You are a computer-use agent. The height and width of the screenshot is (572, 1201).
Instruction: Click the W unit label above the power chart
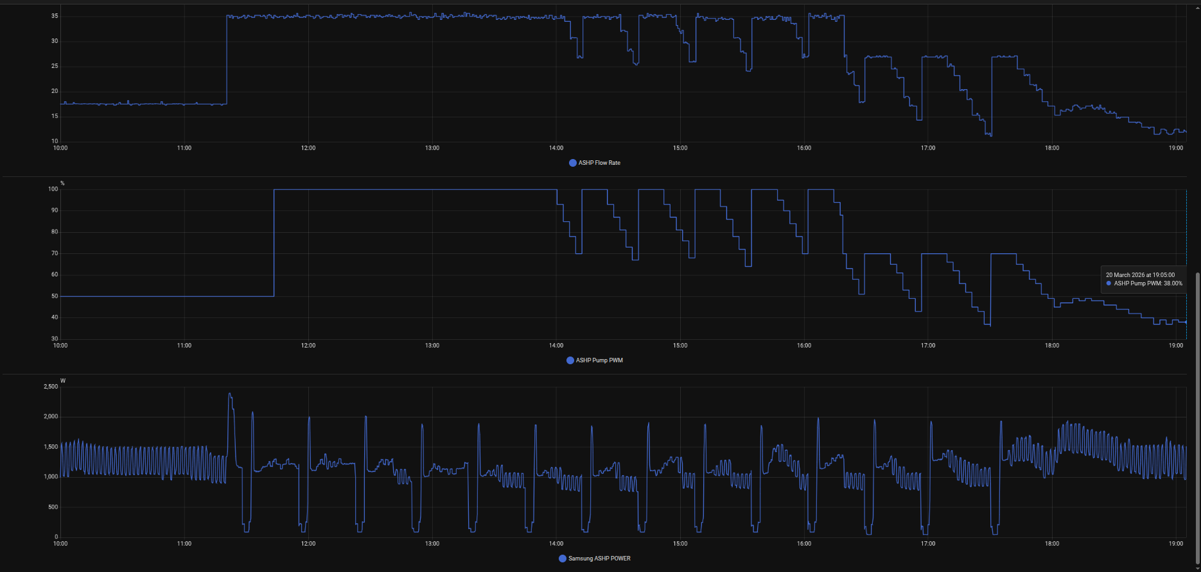coord(63,381)
